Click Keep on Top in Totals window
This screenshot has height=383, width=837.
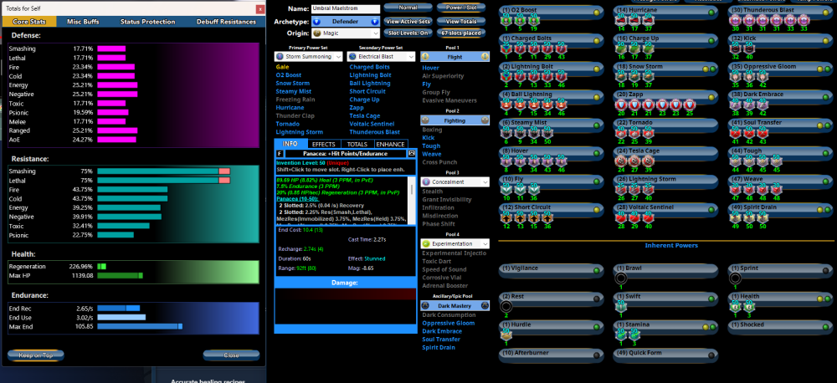(36, 355)
